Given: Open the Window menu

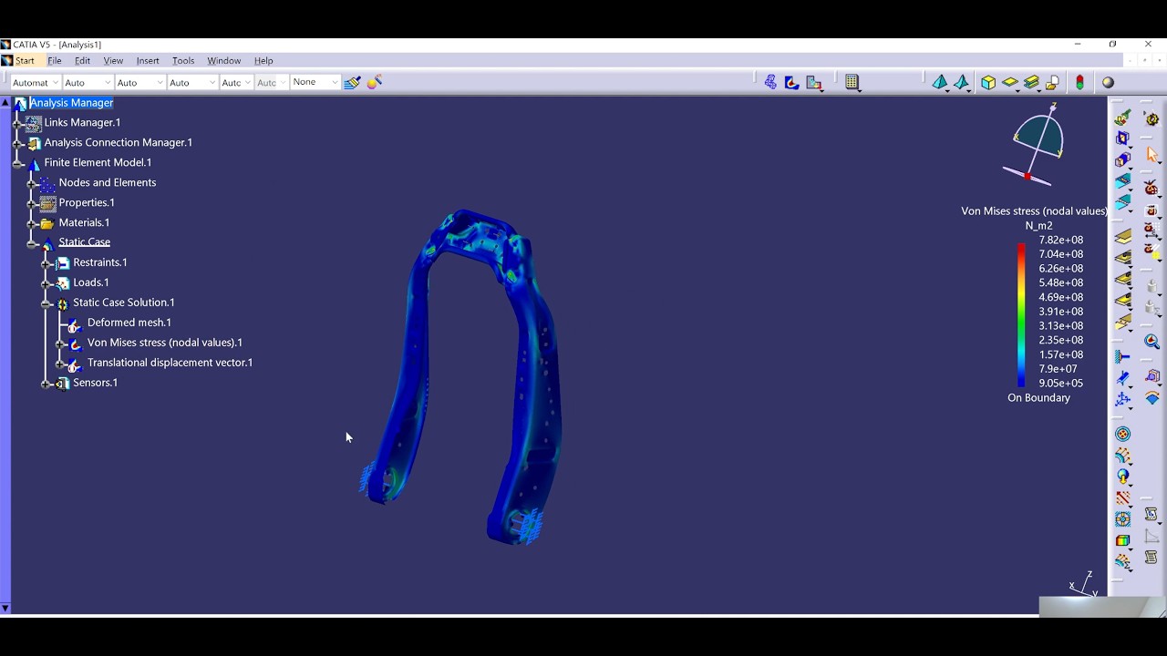Looking at the screenshot, I should [223, 61].
